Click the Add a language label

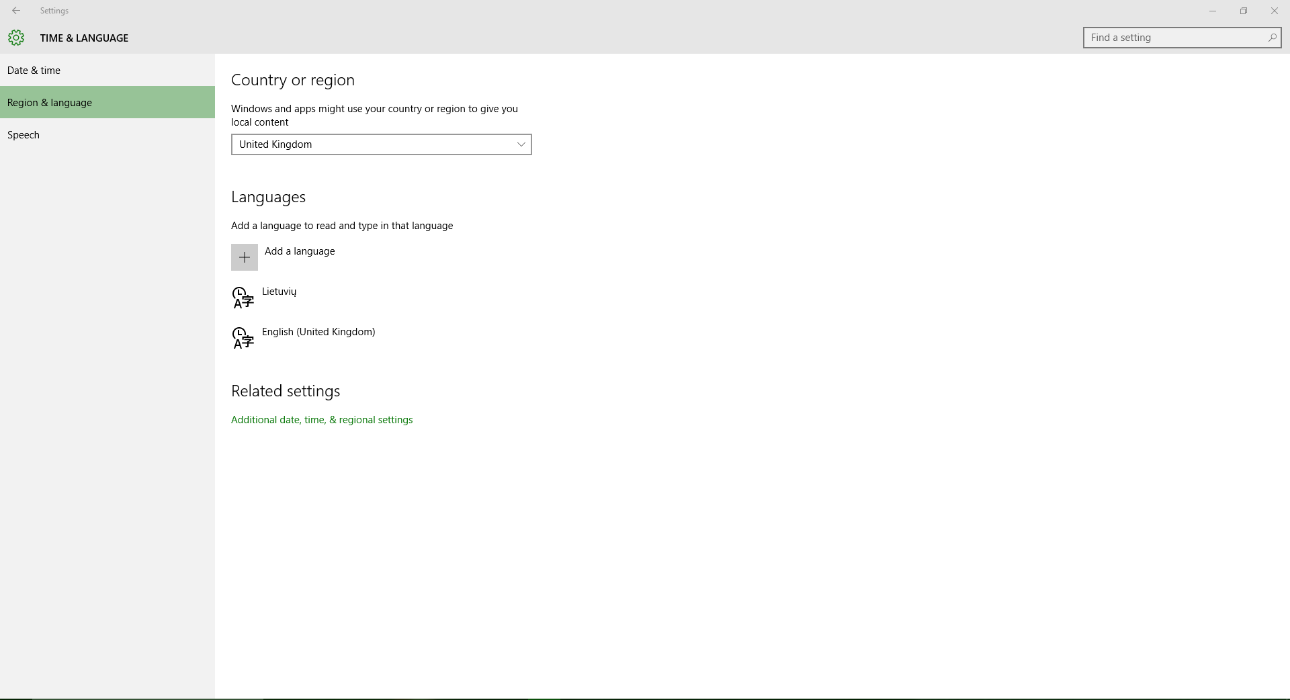click(x=300, y=251)
